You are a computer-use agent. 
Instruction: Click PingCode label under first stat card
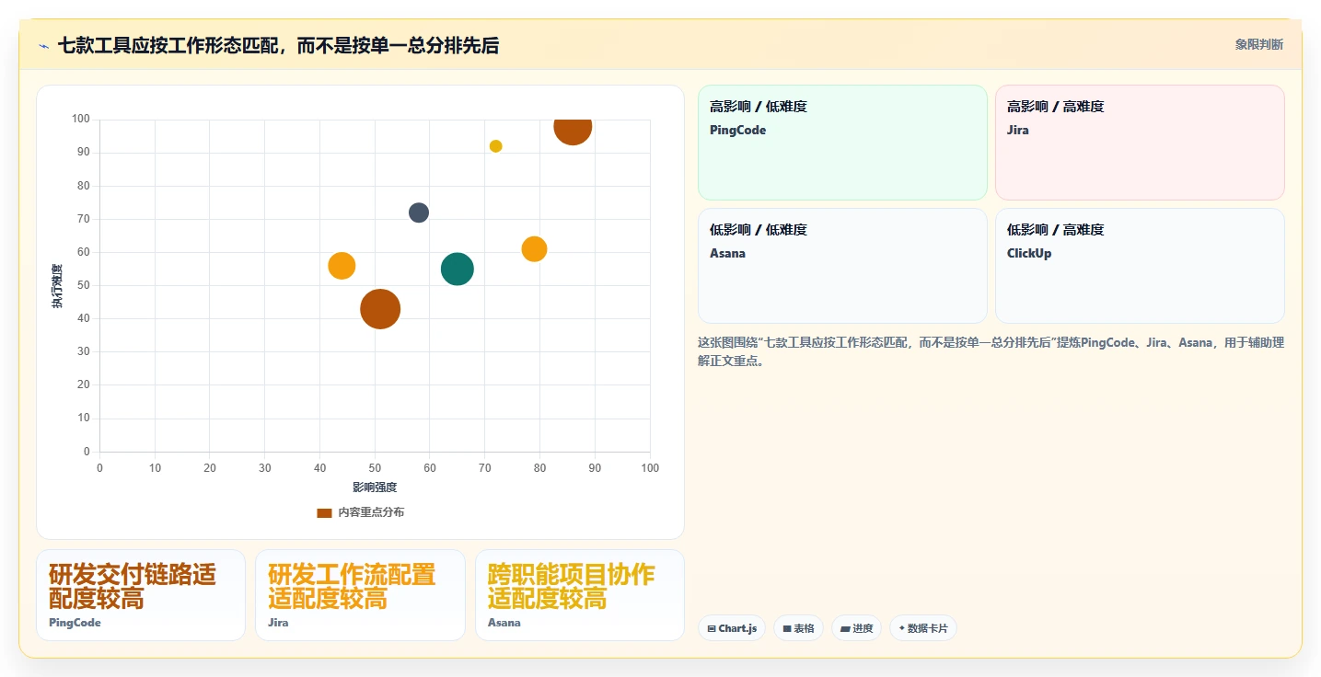75,623
